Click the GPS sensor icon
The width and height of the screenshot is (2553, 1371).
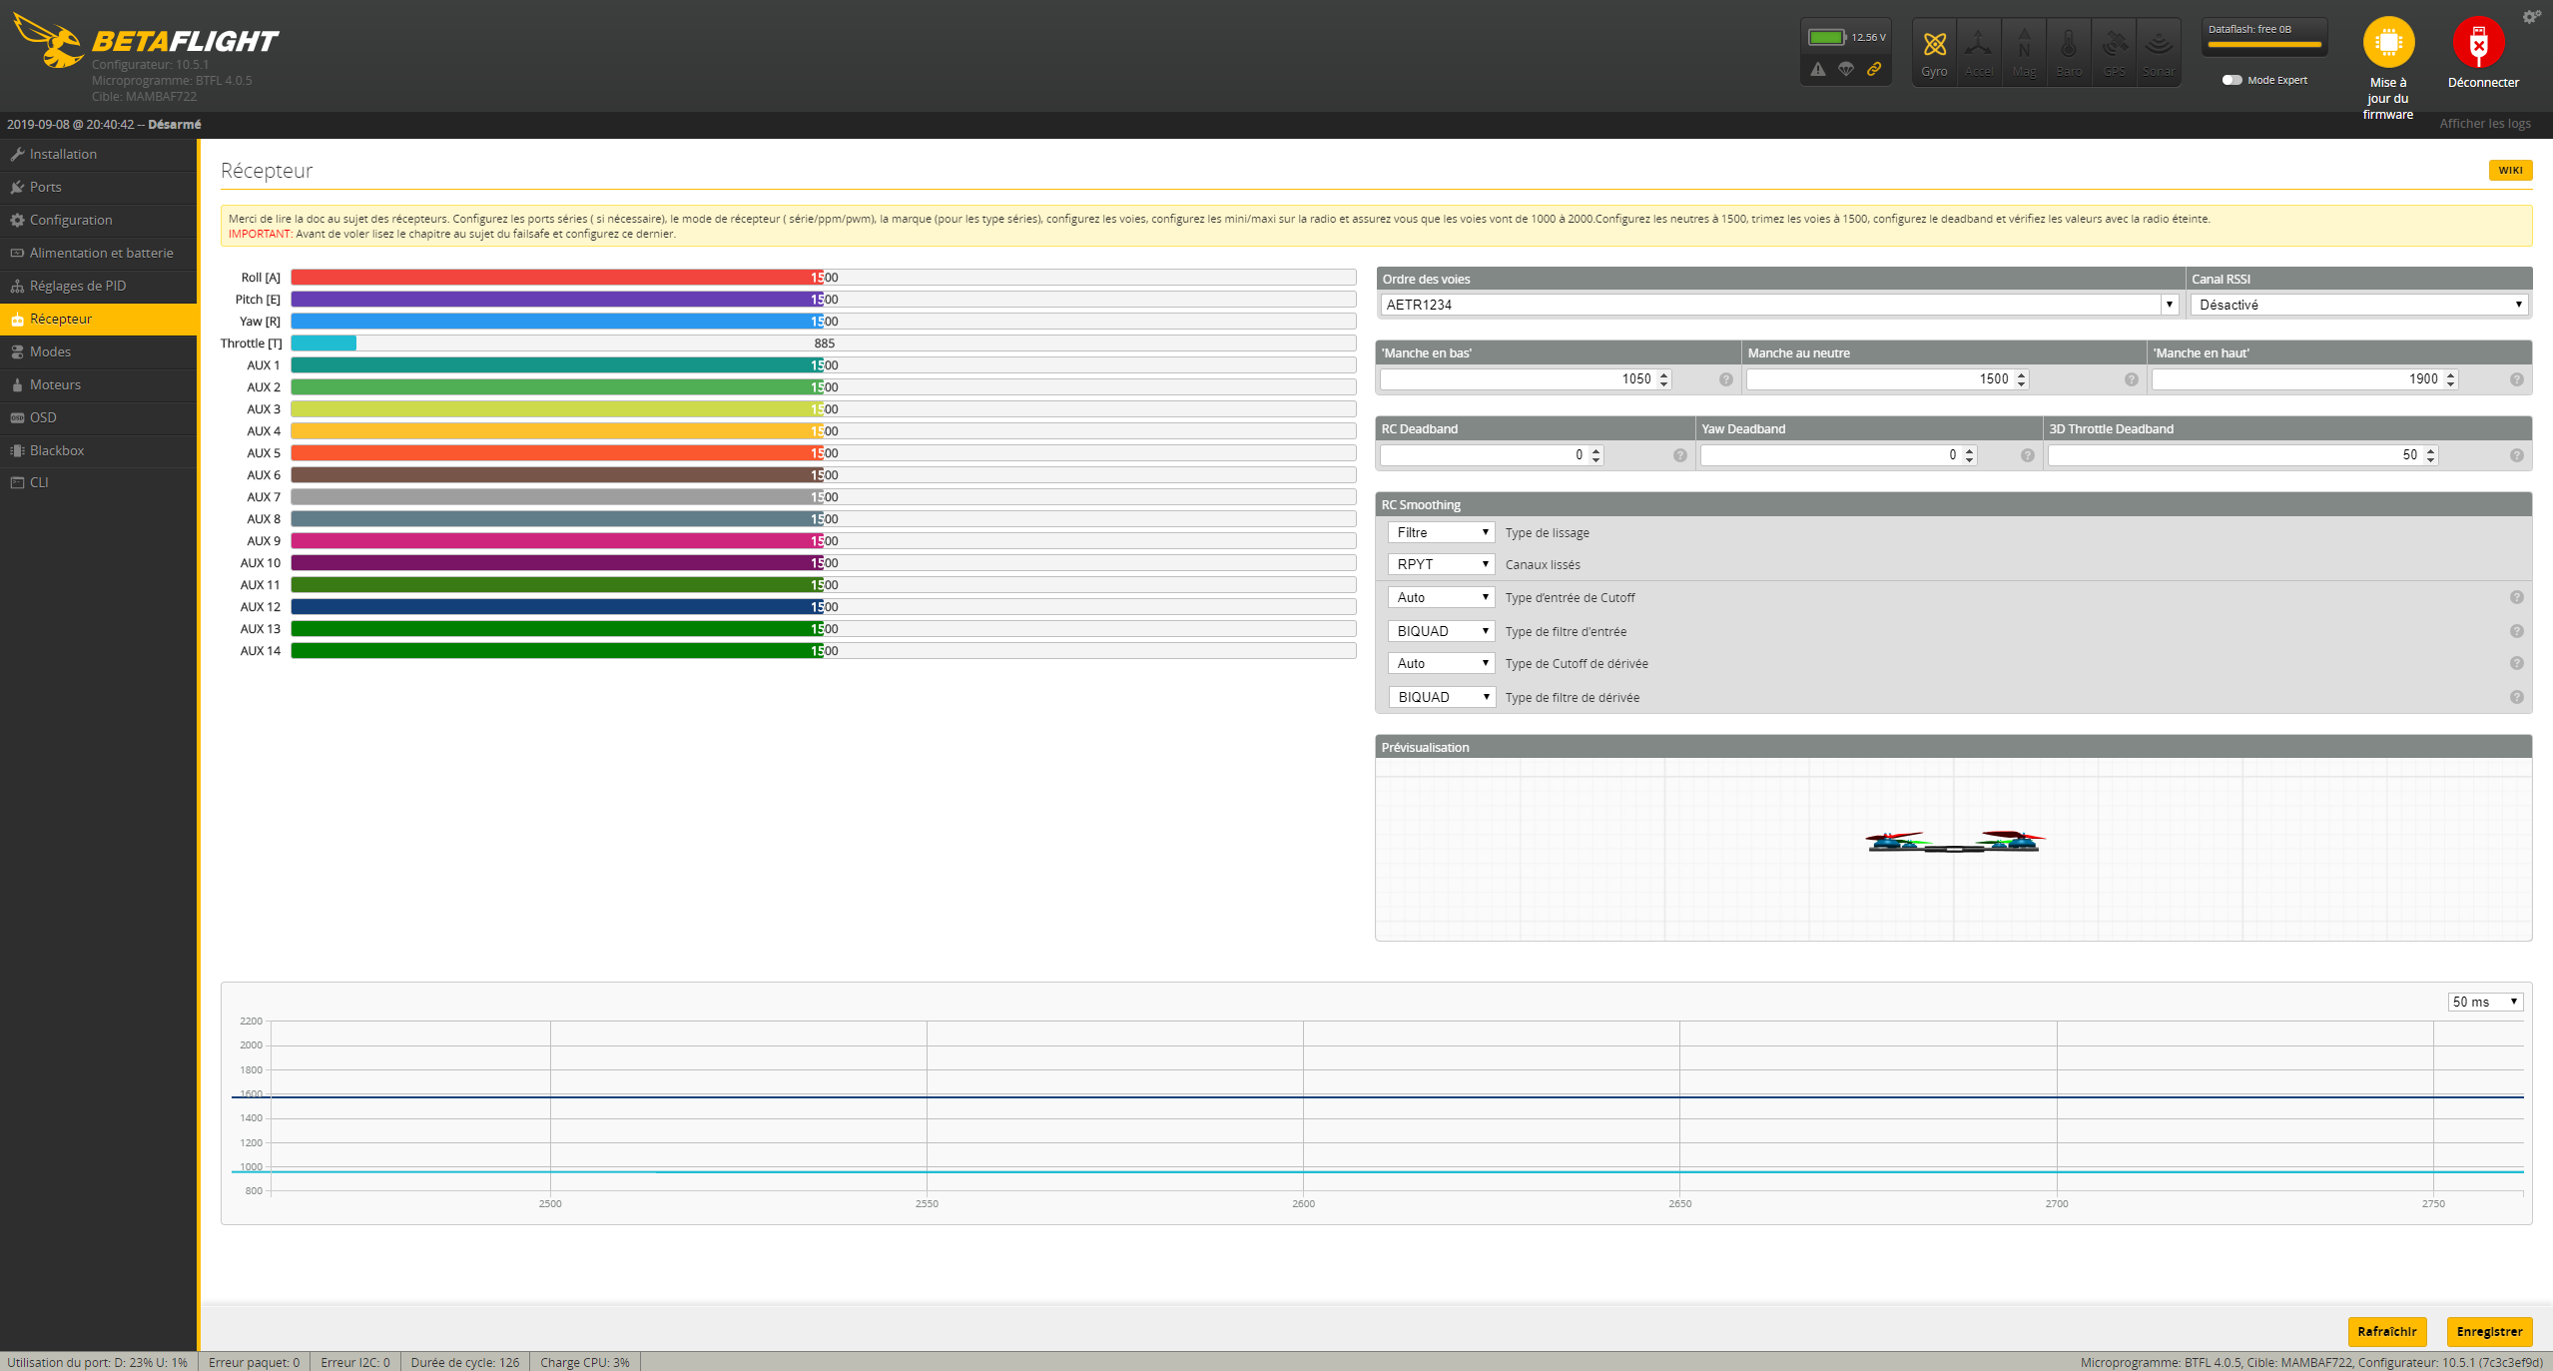(2114, 45)
